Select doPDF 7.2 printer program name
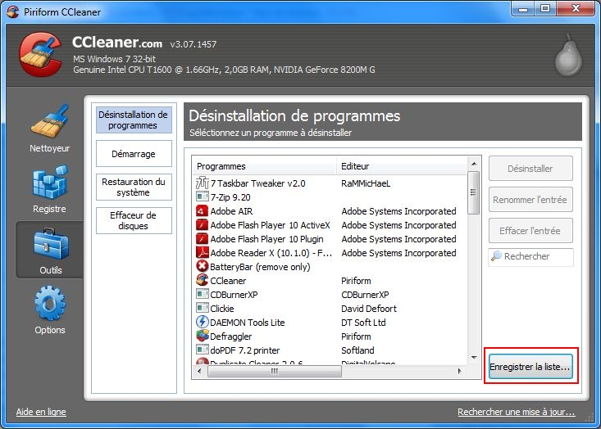Screen dimensions: 601x429 pyautogui.click(x=245, y=350)
